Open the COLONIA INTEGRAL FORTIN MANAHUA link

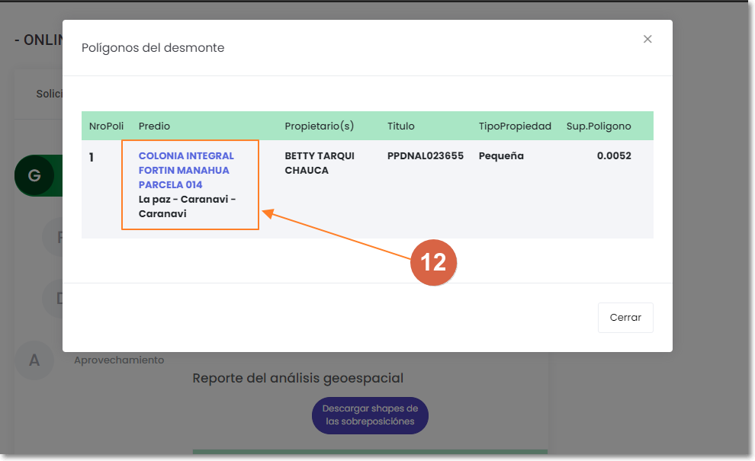click(x=185, y=170)
